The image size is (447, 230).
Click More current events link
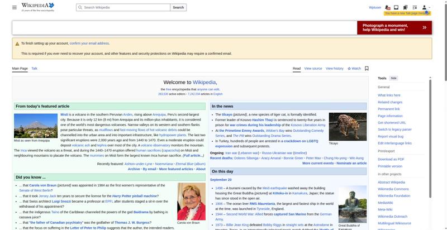(x=318, y=164)
